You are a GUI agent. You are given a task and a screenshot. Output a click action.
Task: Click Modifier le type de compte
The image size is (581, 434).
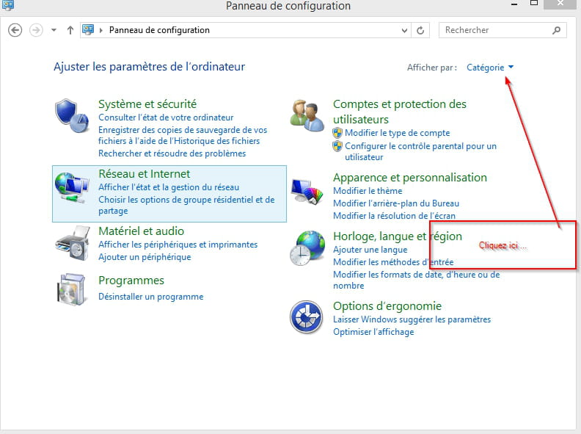click(x=397, y=133)
